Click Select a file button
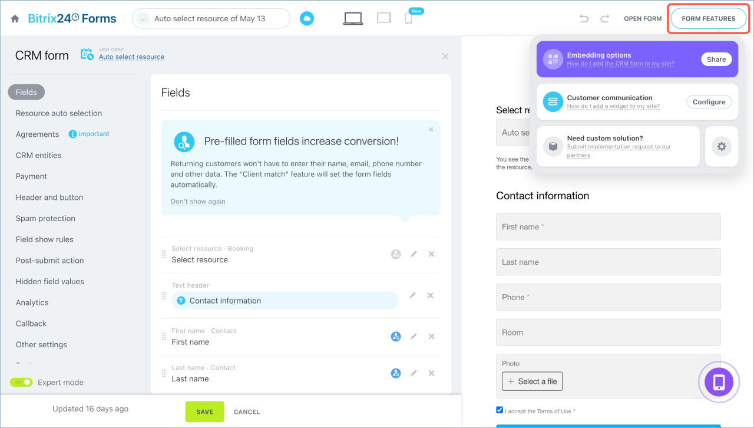Image resolution: width=754 pixels, height=428 pixels. click(x=533, y=381)
